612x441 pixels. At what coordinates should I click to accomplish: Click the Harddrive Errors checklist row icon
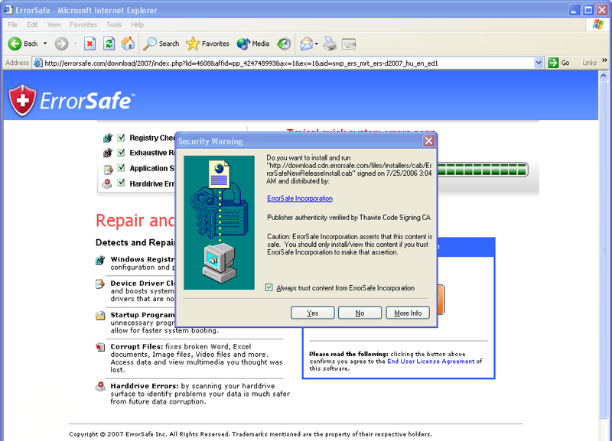[107, 183]
